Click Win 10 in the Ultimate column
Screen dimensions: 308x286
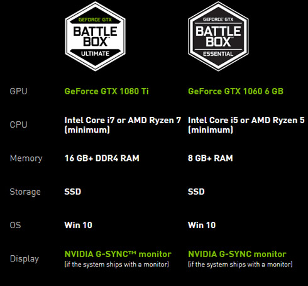[x=79, y=225]
